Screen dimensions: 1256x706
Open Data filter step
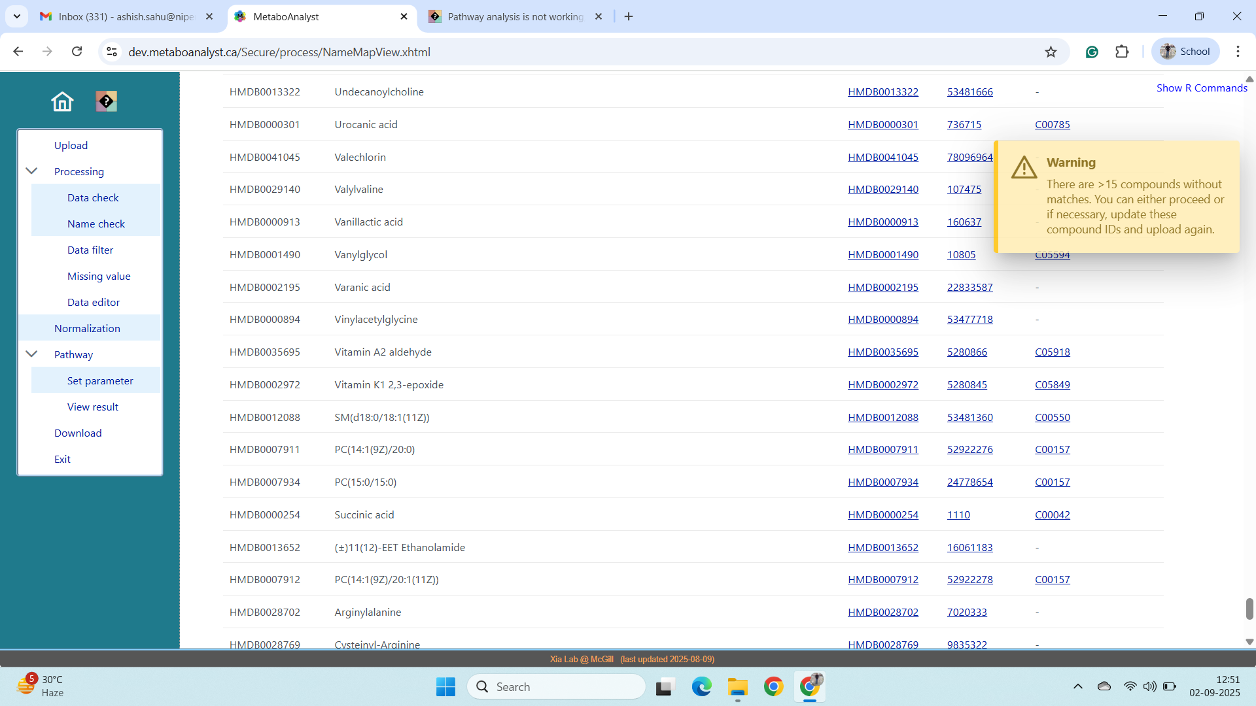90,250
